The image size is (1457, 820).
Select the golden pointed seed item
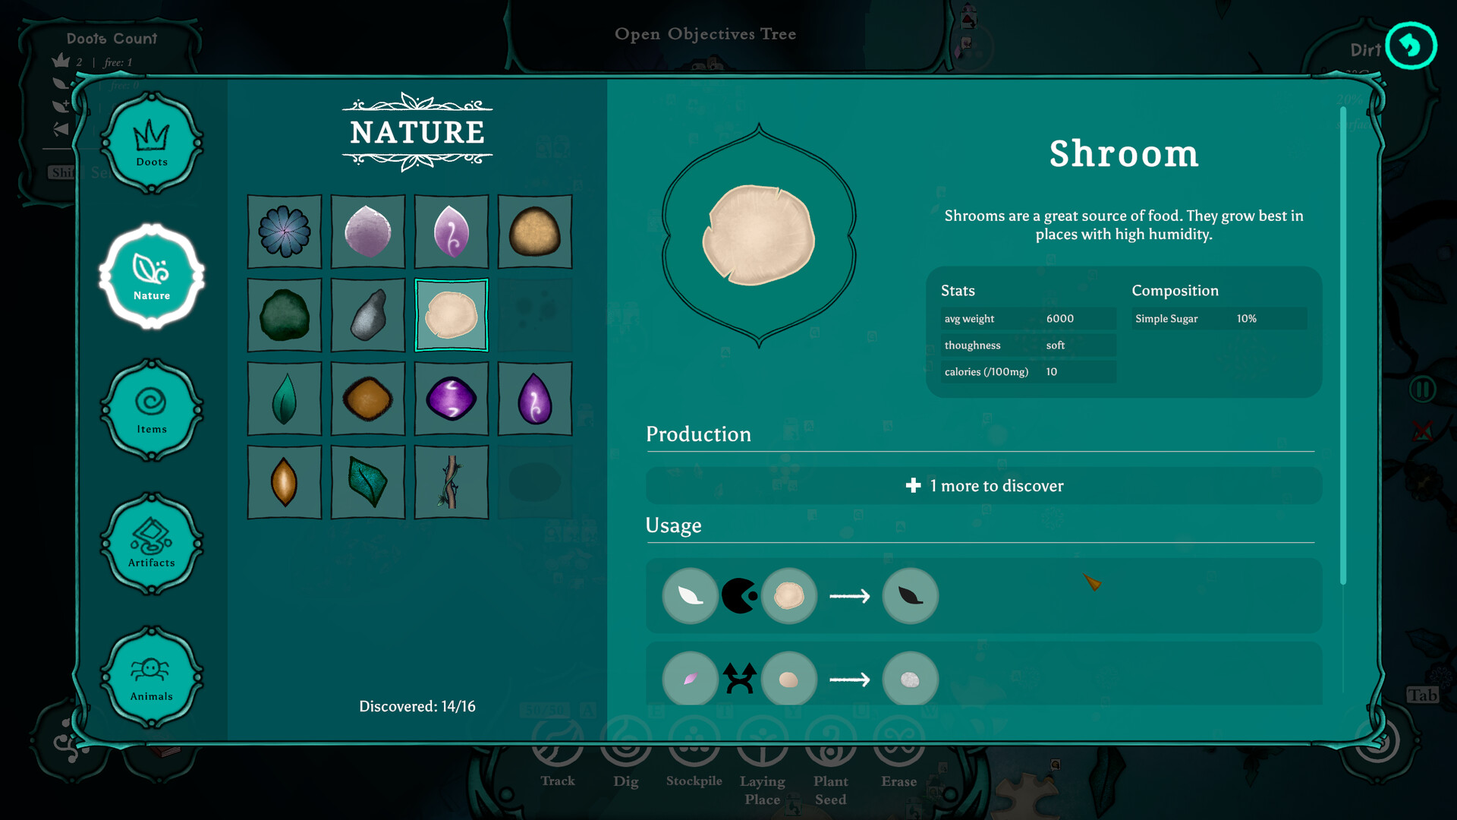285,482
